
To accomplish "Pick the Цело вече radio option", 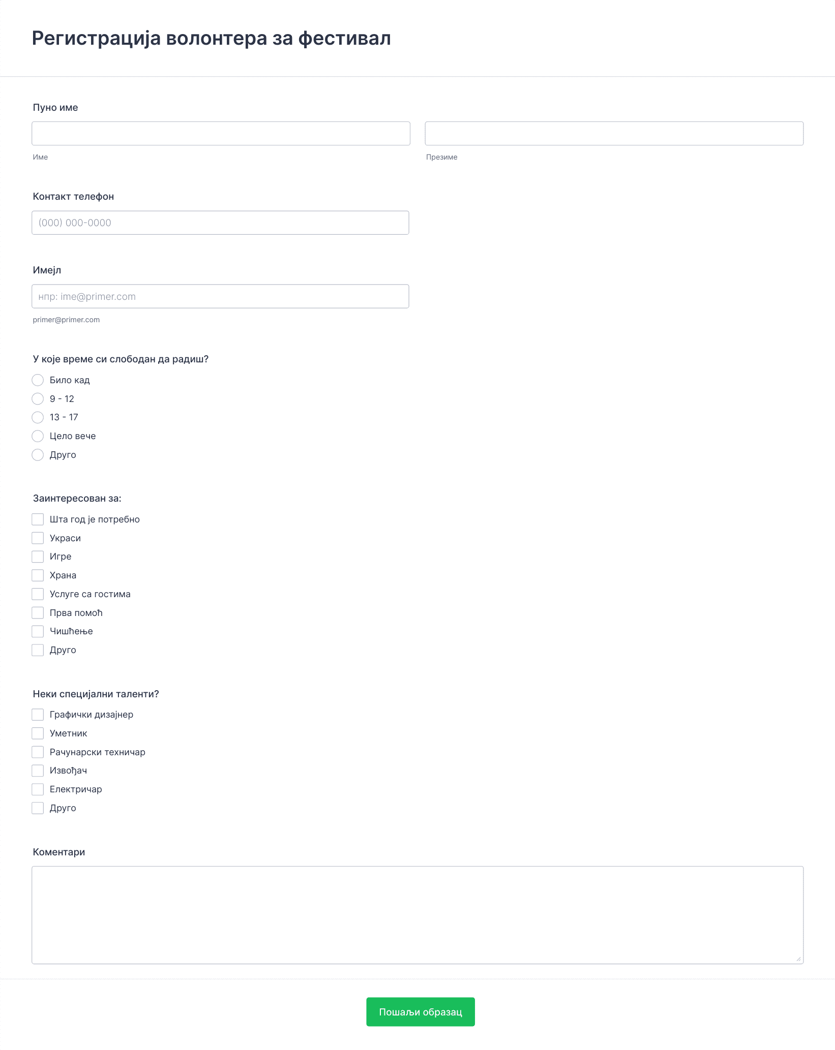I will (x=38, y=436).
